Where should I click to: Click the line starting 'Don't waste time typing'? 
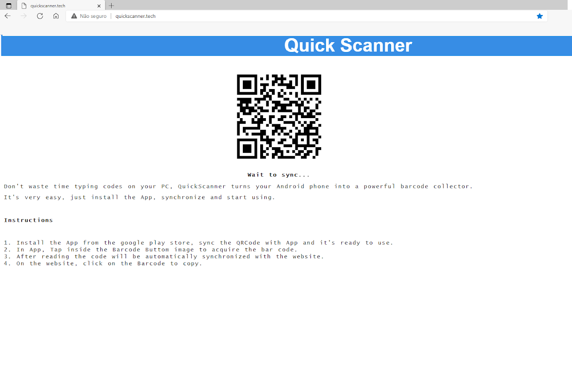click(x=238, y=186)
